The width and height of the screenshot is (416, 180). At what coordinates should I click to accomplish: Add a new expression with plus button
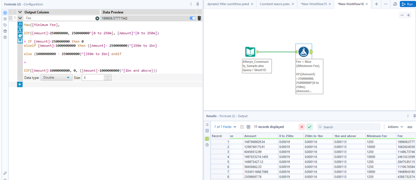tap(20, 84)
